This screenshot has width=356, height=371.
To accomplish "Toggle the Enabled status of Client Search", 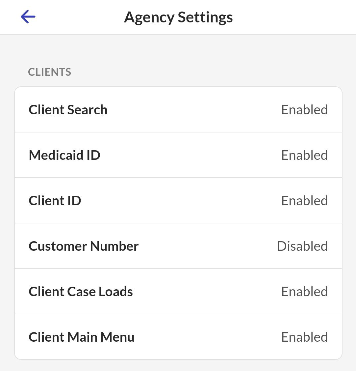I will 304,110.
